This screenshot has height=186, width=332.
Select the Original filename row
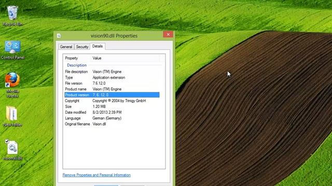point(112,124)
